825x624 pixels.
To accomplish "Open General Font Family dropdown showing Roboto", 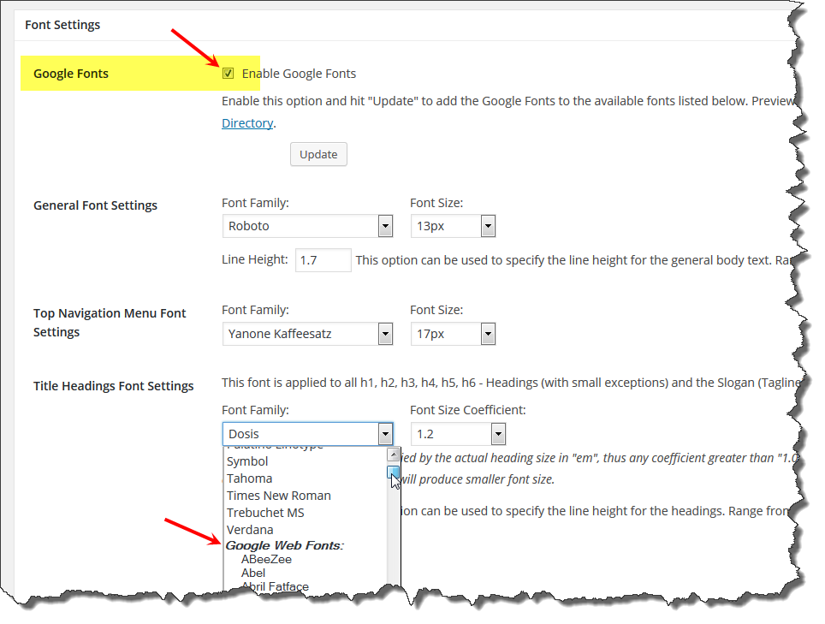I will click(x=308, y=226).
